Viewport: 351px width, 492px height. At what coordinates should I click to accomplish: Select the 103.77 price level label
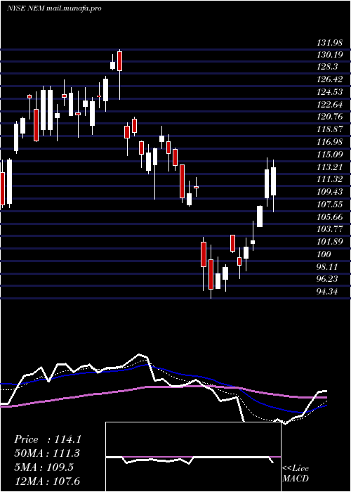[329, 229]
